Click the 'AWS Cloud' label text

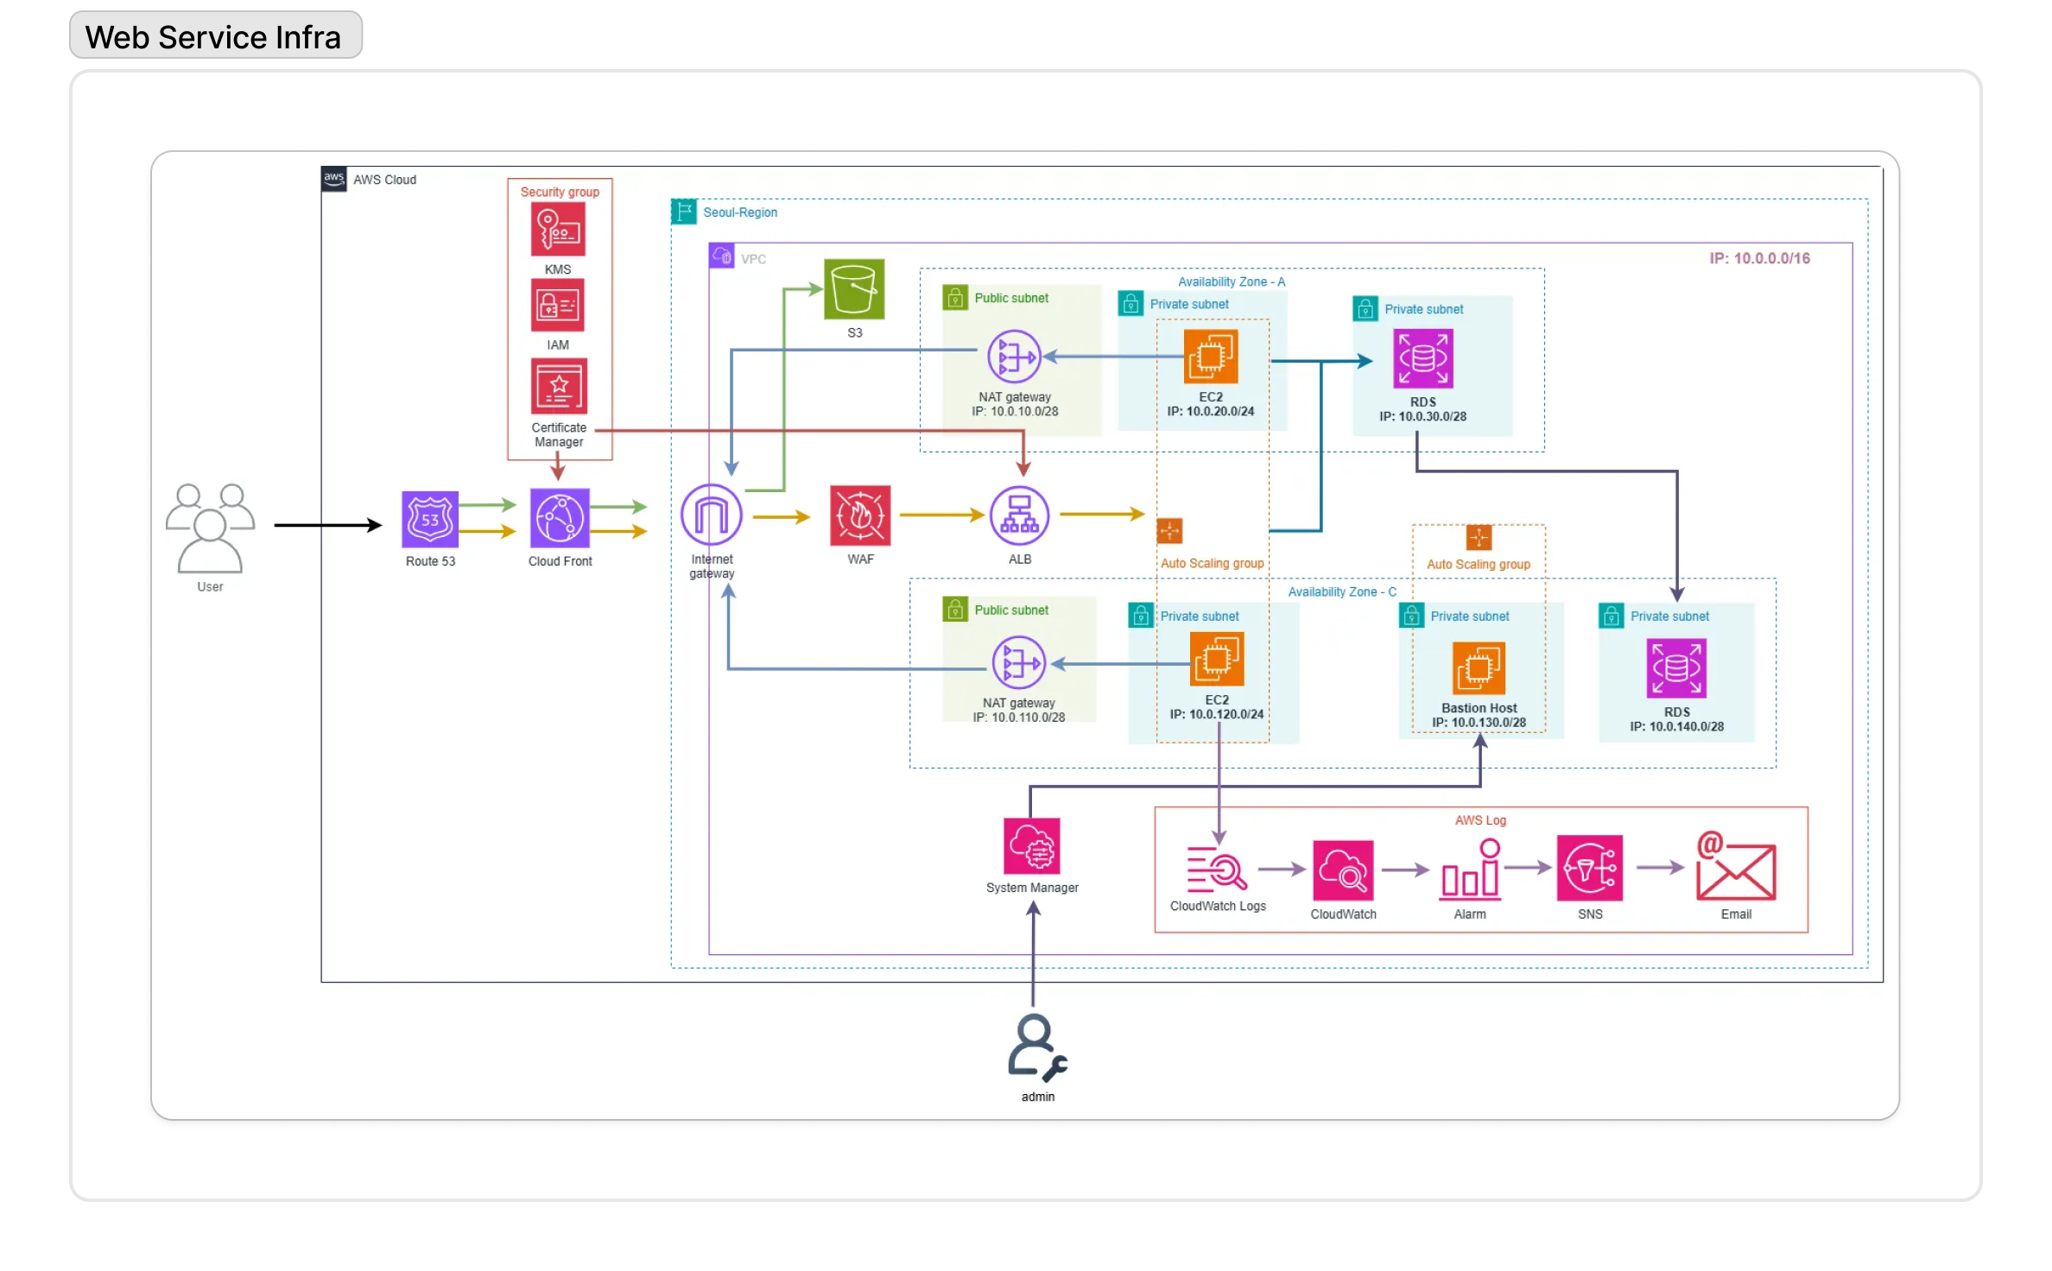(x=384, y=180)
